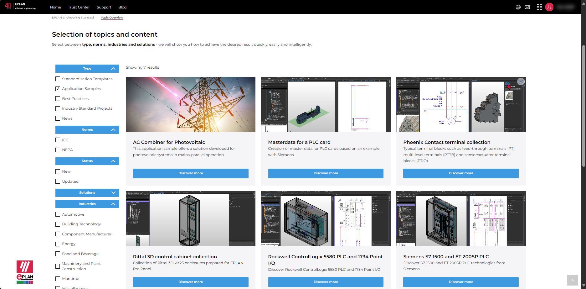Viewport: 586px width, 289px height.
Task: Go to the Blog menu item
Action: tap(122, 7)
